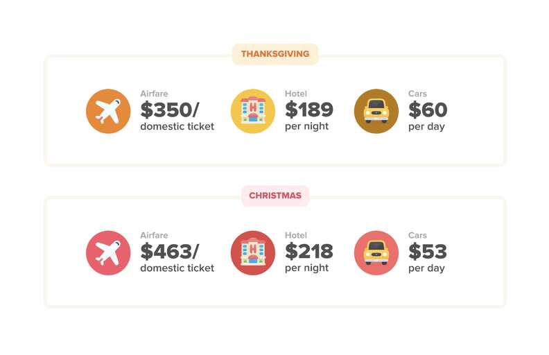Select the CHRISTMAS label badge
Image resolution: width=549 pixels, height=355 pixels.
tap(275, 196)
